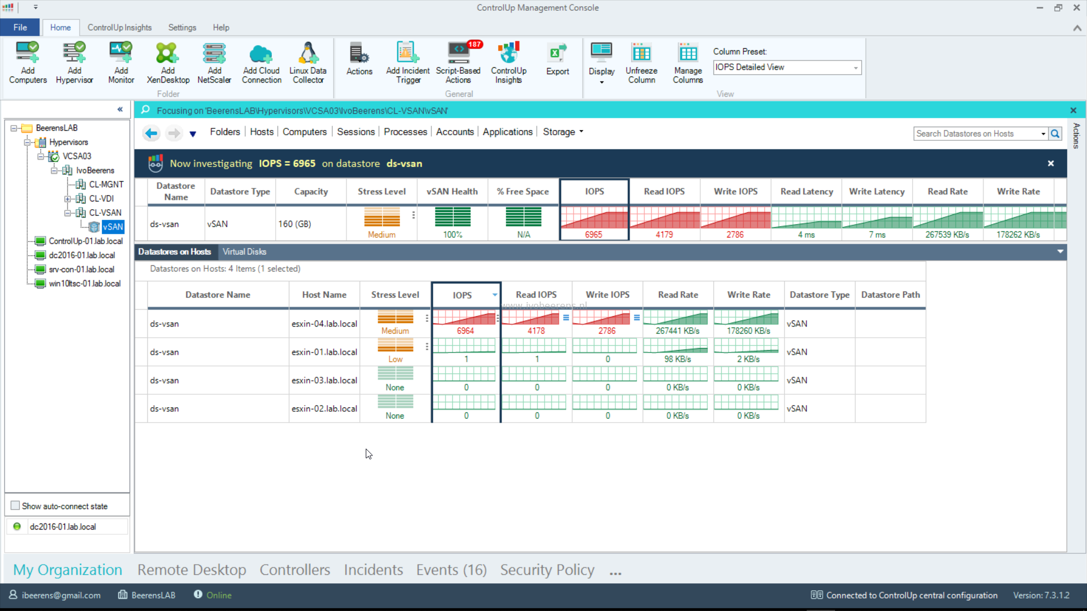Open the Display dropdown
Image resolution: width=1087 pixels, height=611 pixels.
(x=601, y=62)
